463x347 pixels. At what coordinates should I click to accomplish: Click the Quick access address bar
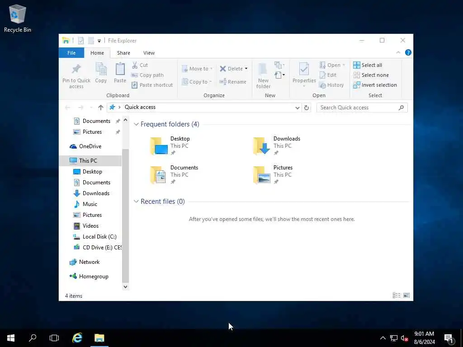click(x=204, y=108)
